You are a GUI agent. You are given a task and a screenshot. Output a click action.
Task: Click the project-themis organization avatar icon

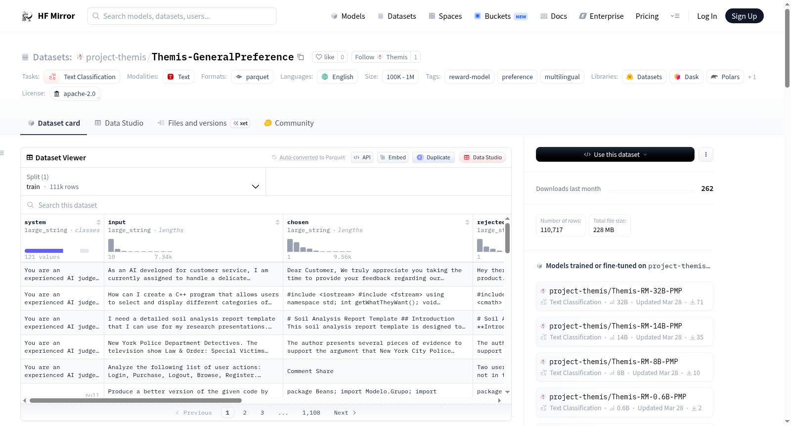click(x=80, y=57)
